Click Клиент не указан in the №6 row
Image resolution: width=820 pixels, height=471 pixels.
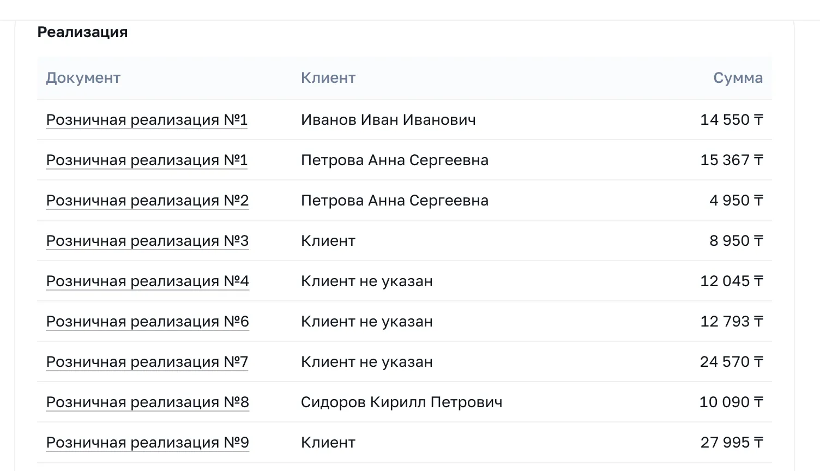tap(367, 322)
